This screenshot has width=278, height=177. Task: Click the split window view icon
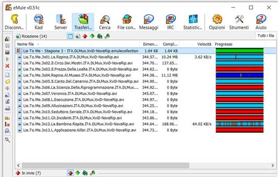(x=70, y=36)
